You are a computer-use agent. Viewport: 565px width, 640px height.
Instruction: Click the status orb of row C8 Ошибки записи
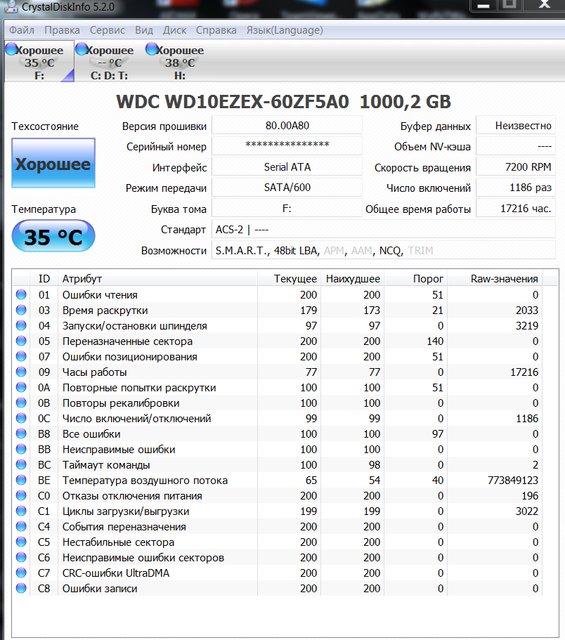tap(21, 589)
